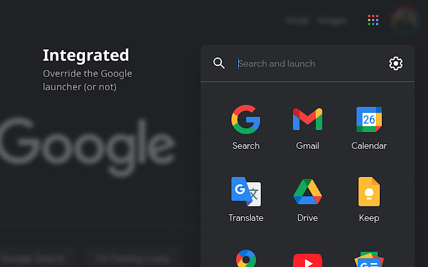Toggle the Google apps grid button
This screenshot has height=267, width=428.
[x=373, y=20]
